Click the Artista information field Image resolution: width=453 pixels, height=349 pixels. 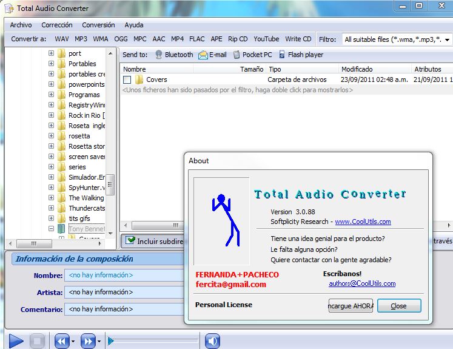click(x=124, y=293)
